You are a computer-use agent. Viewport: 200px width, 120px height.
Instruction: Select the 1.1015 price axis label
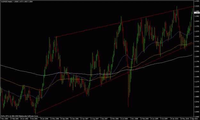197,92
